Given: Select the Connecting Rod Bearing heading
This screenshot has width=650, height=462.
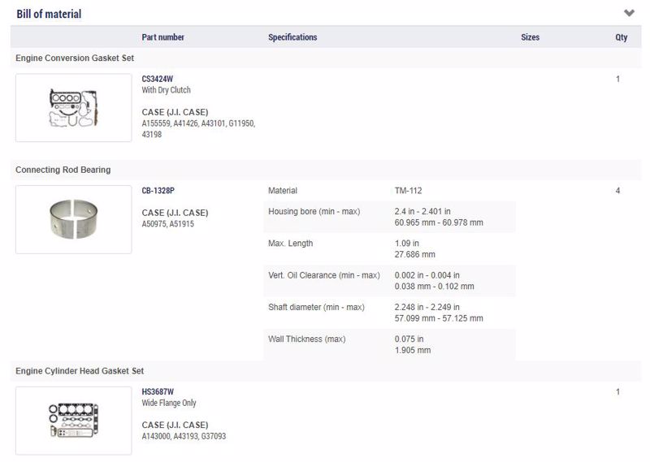Looking at the screenshot, I should pos(63,170).
